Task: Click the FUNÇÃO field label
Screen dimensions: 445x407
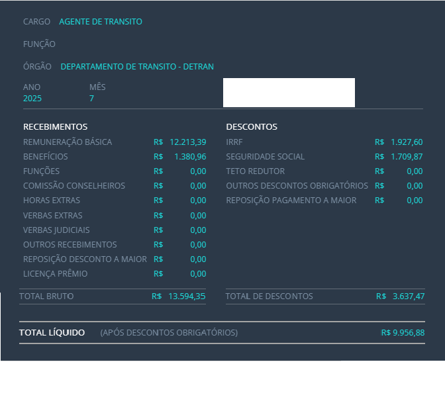Action: tap(39, 44)
